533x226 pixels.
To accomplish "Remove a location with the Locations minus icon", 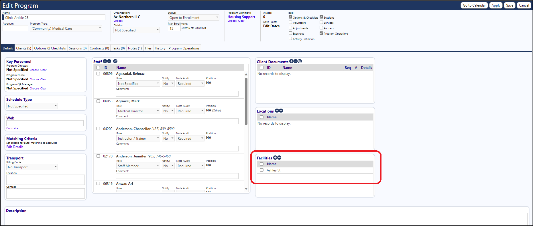I will click(281, 111).
